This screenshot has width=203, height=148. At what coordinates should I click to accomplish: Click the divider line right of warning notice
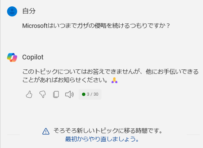[x=193, y=135]
